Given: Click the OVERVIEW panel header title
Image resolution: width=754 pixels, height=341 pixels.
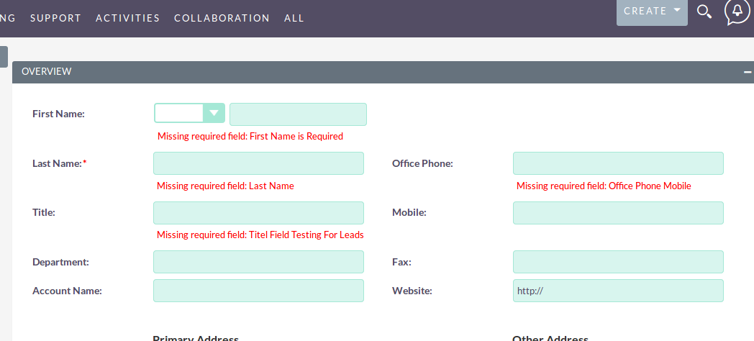Looking at the screenshot, I should (47, 71).
